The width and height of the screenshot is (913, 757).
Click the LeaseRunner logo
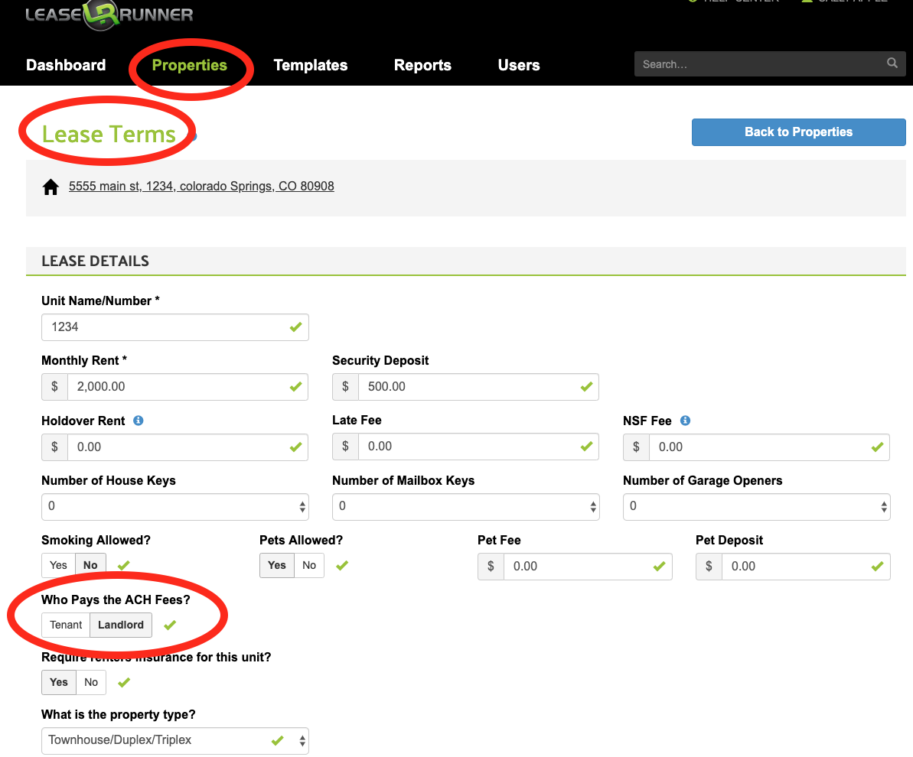pos(109,15)
